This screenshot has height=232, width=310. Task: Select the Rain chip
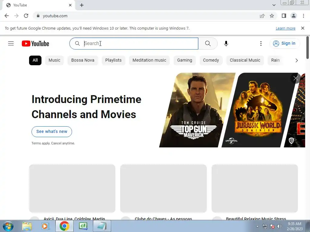(275, 60)
